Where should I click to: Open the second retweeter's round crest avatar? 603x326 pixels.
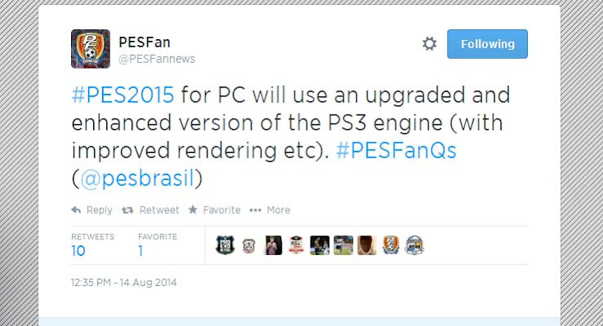(x=249, y=245)
